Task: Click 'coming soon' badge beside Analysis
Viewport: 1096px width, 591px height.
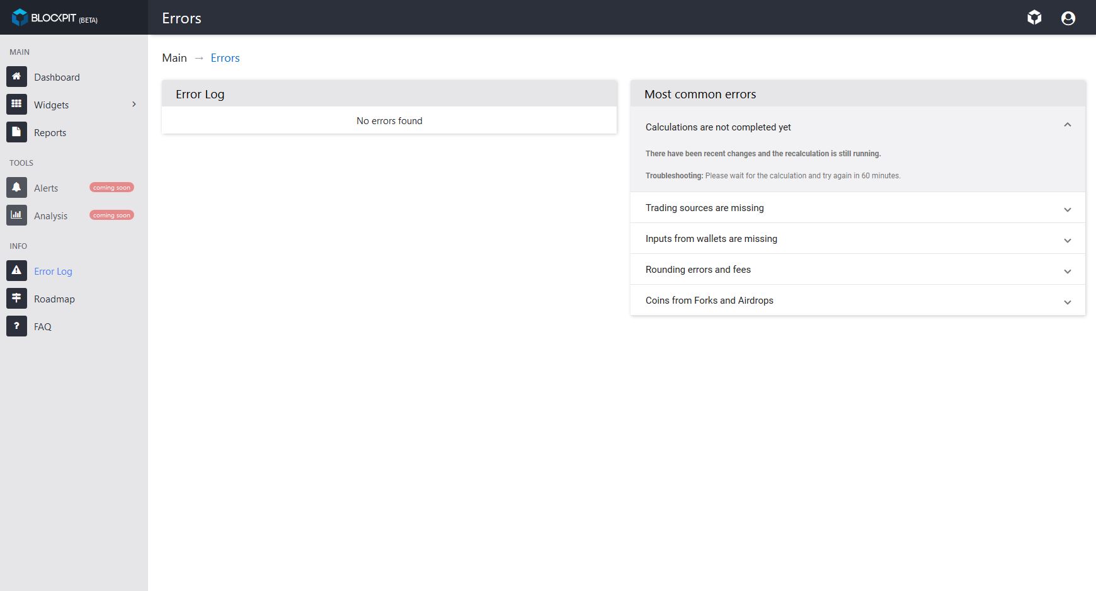Action: click(x=111, y=215)
